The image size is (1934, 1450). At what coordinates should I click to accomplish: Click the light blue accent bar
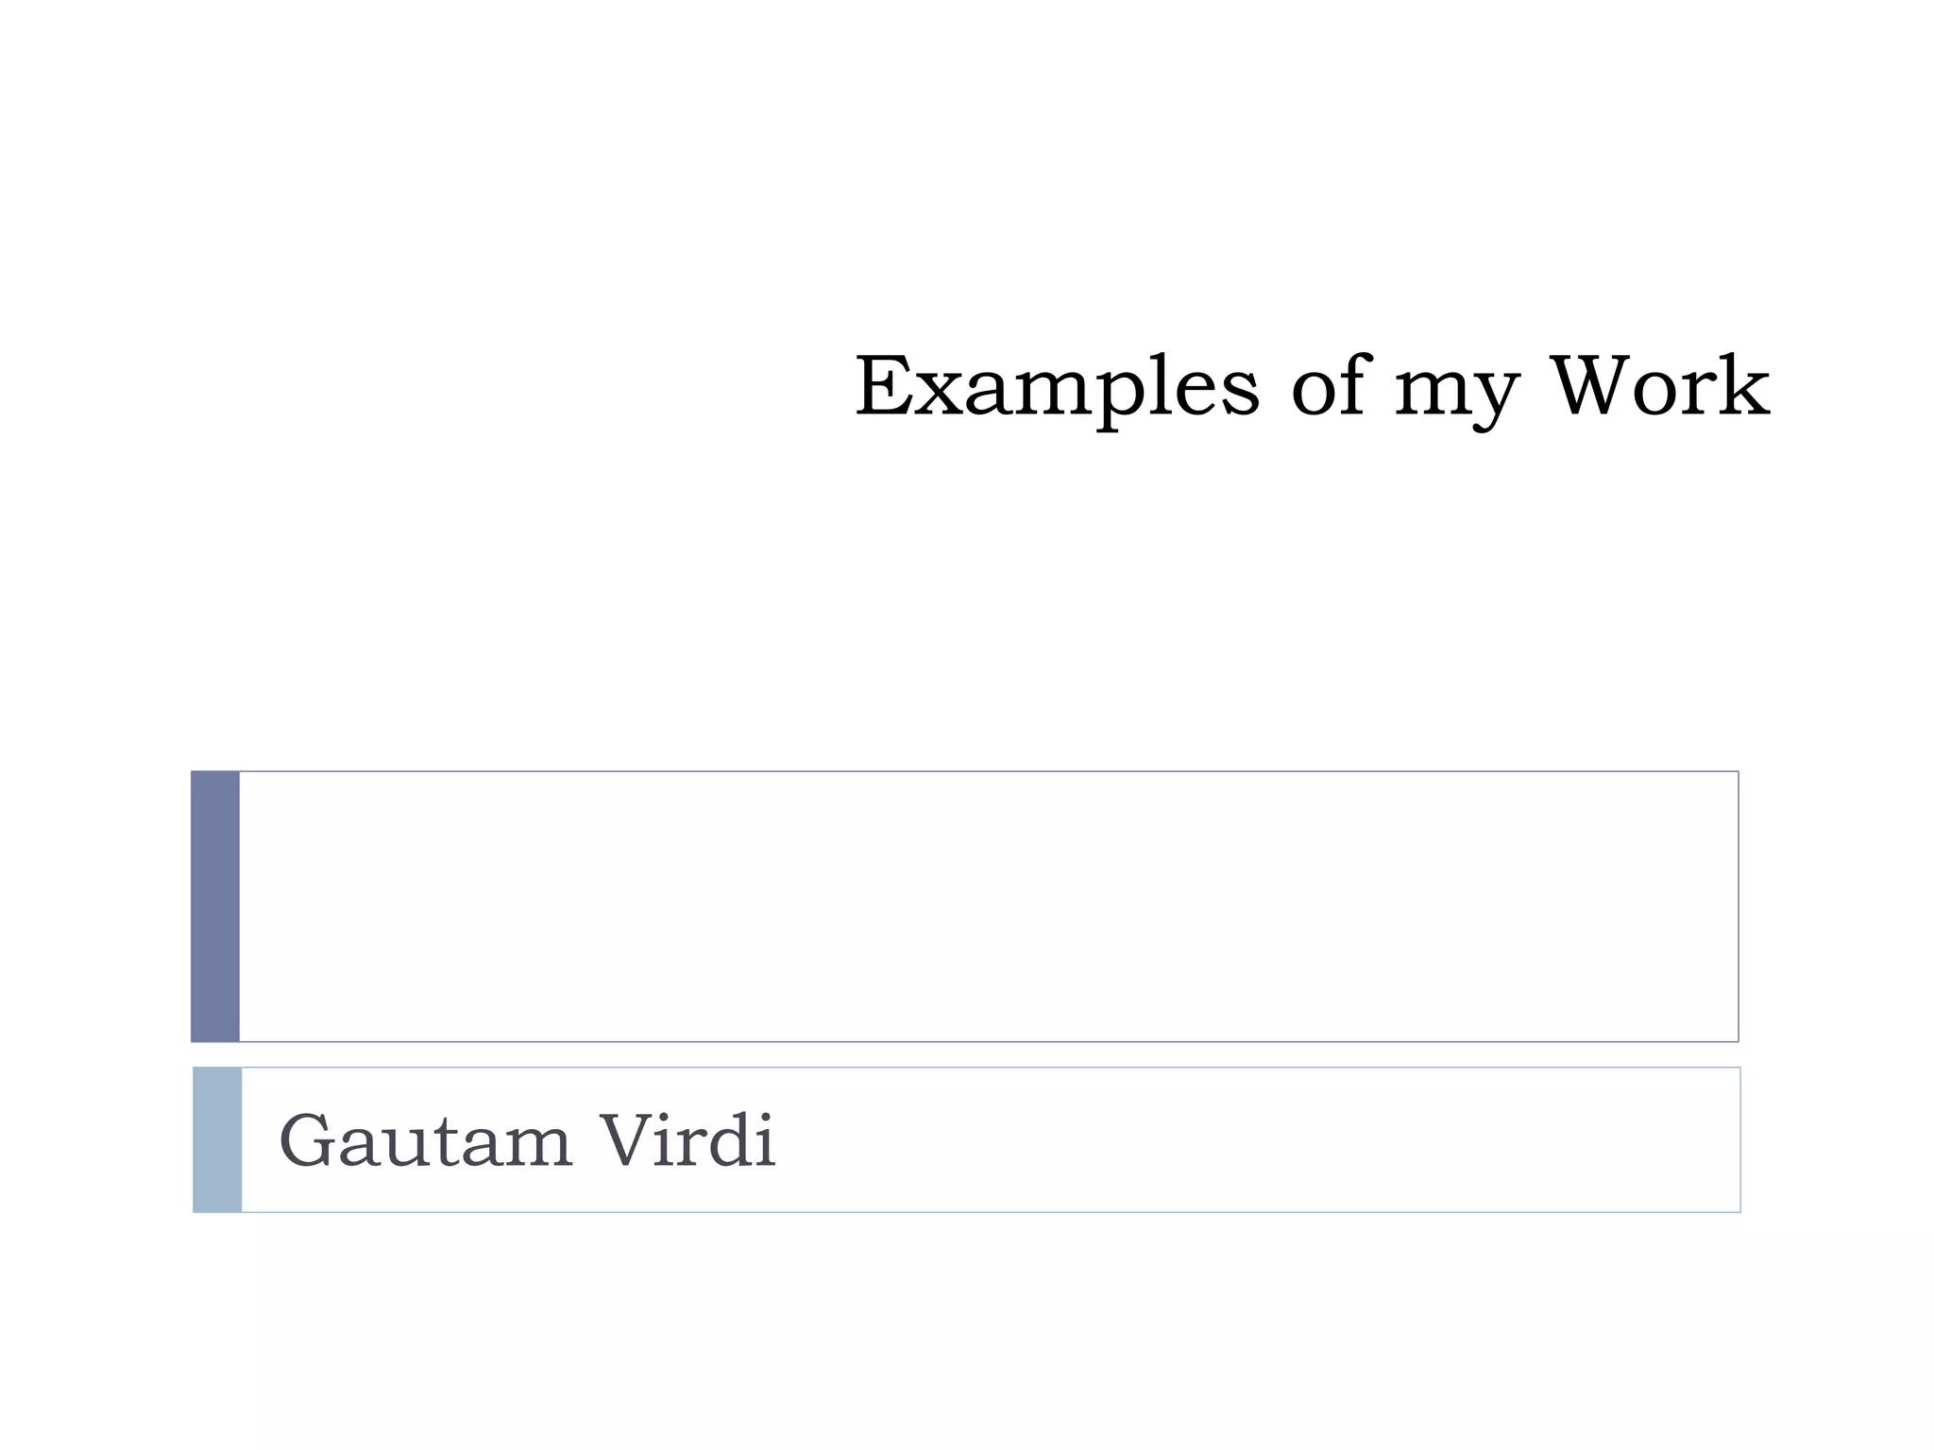(x=217, y=1139)
